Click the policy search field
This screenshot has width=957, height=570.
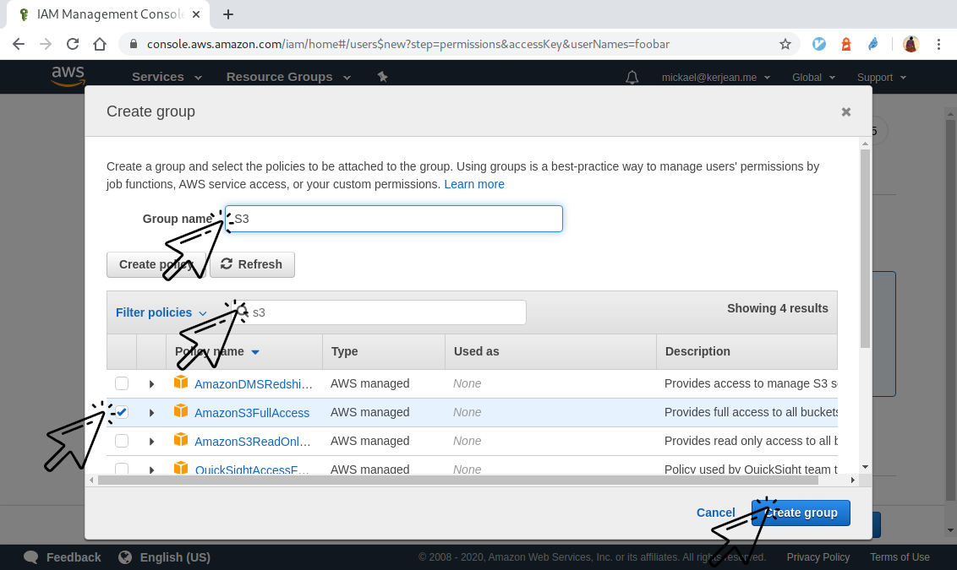379,312
